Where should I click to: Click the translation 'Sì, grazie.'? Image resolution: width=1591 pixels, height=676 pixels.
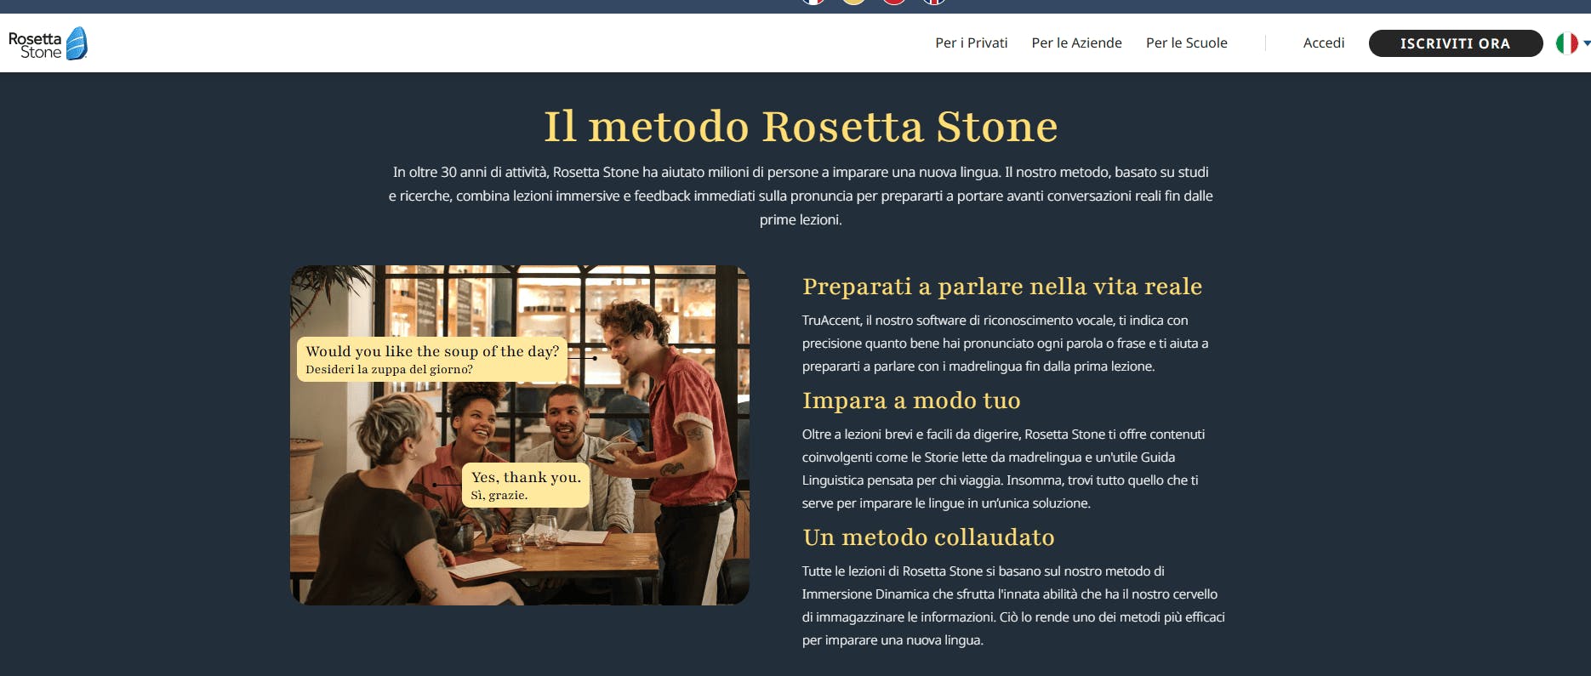click(x=499, y=496)
